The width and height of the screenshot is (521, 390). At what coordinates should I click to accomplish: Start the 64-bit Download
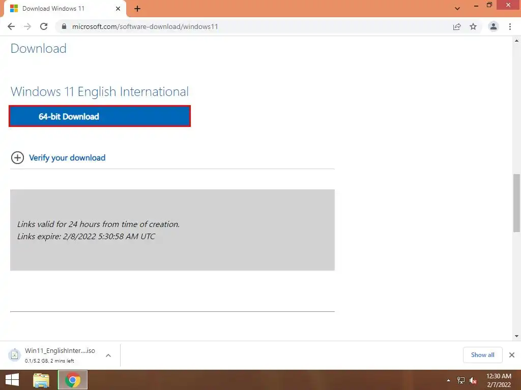point(100,116)
